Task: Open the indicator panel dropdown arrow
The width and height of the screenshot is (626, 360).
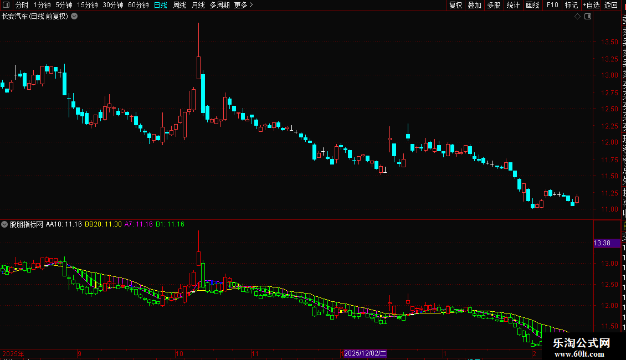Action: (4, 224)
